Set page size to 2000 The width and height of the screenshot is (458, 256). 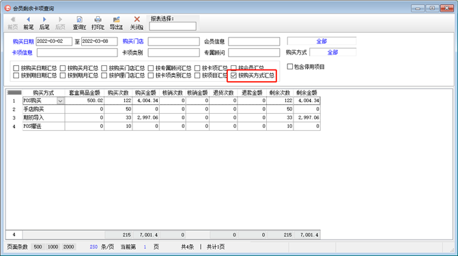[69, 247]
